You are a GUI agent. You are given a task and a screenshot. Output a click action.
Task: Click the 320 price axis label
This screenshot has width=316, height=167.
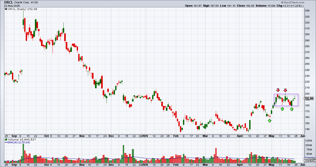[307, 22]
